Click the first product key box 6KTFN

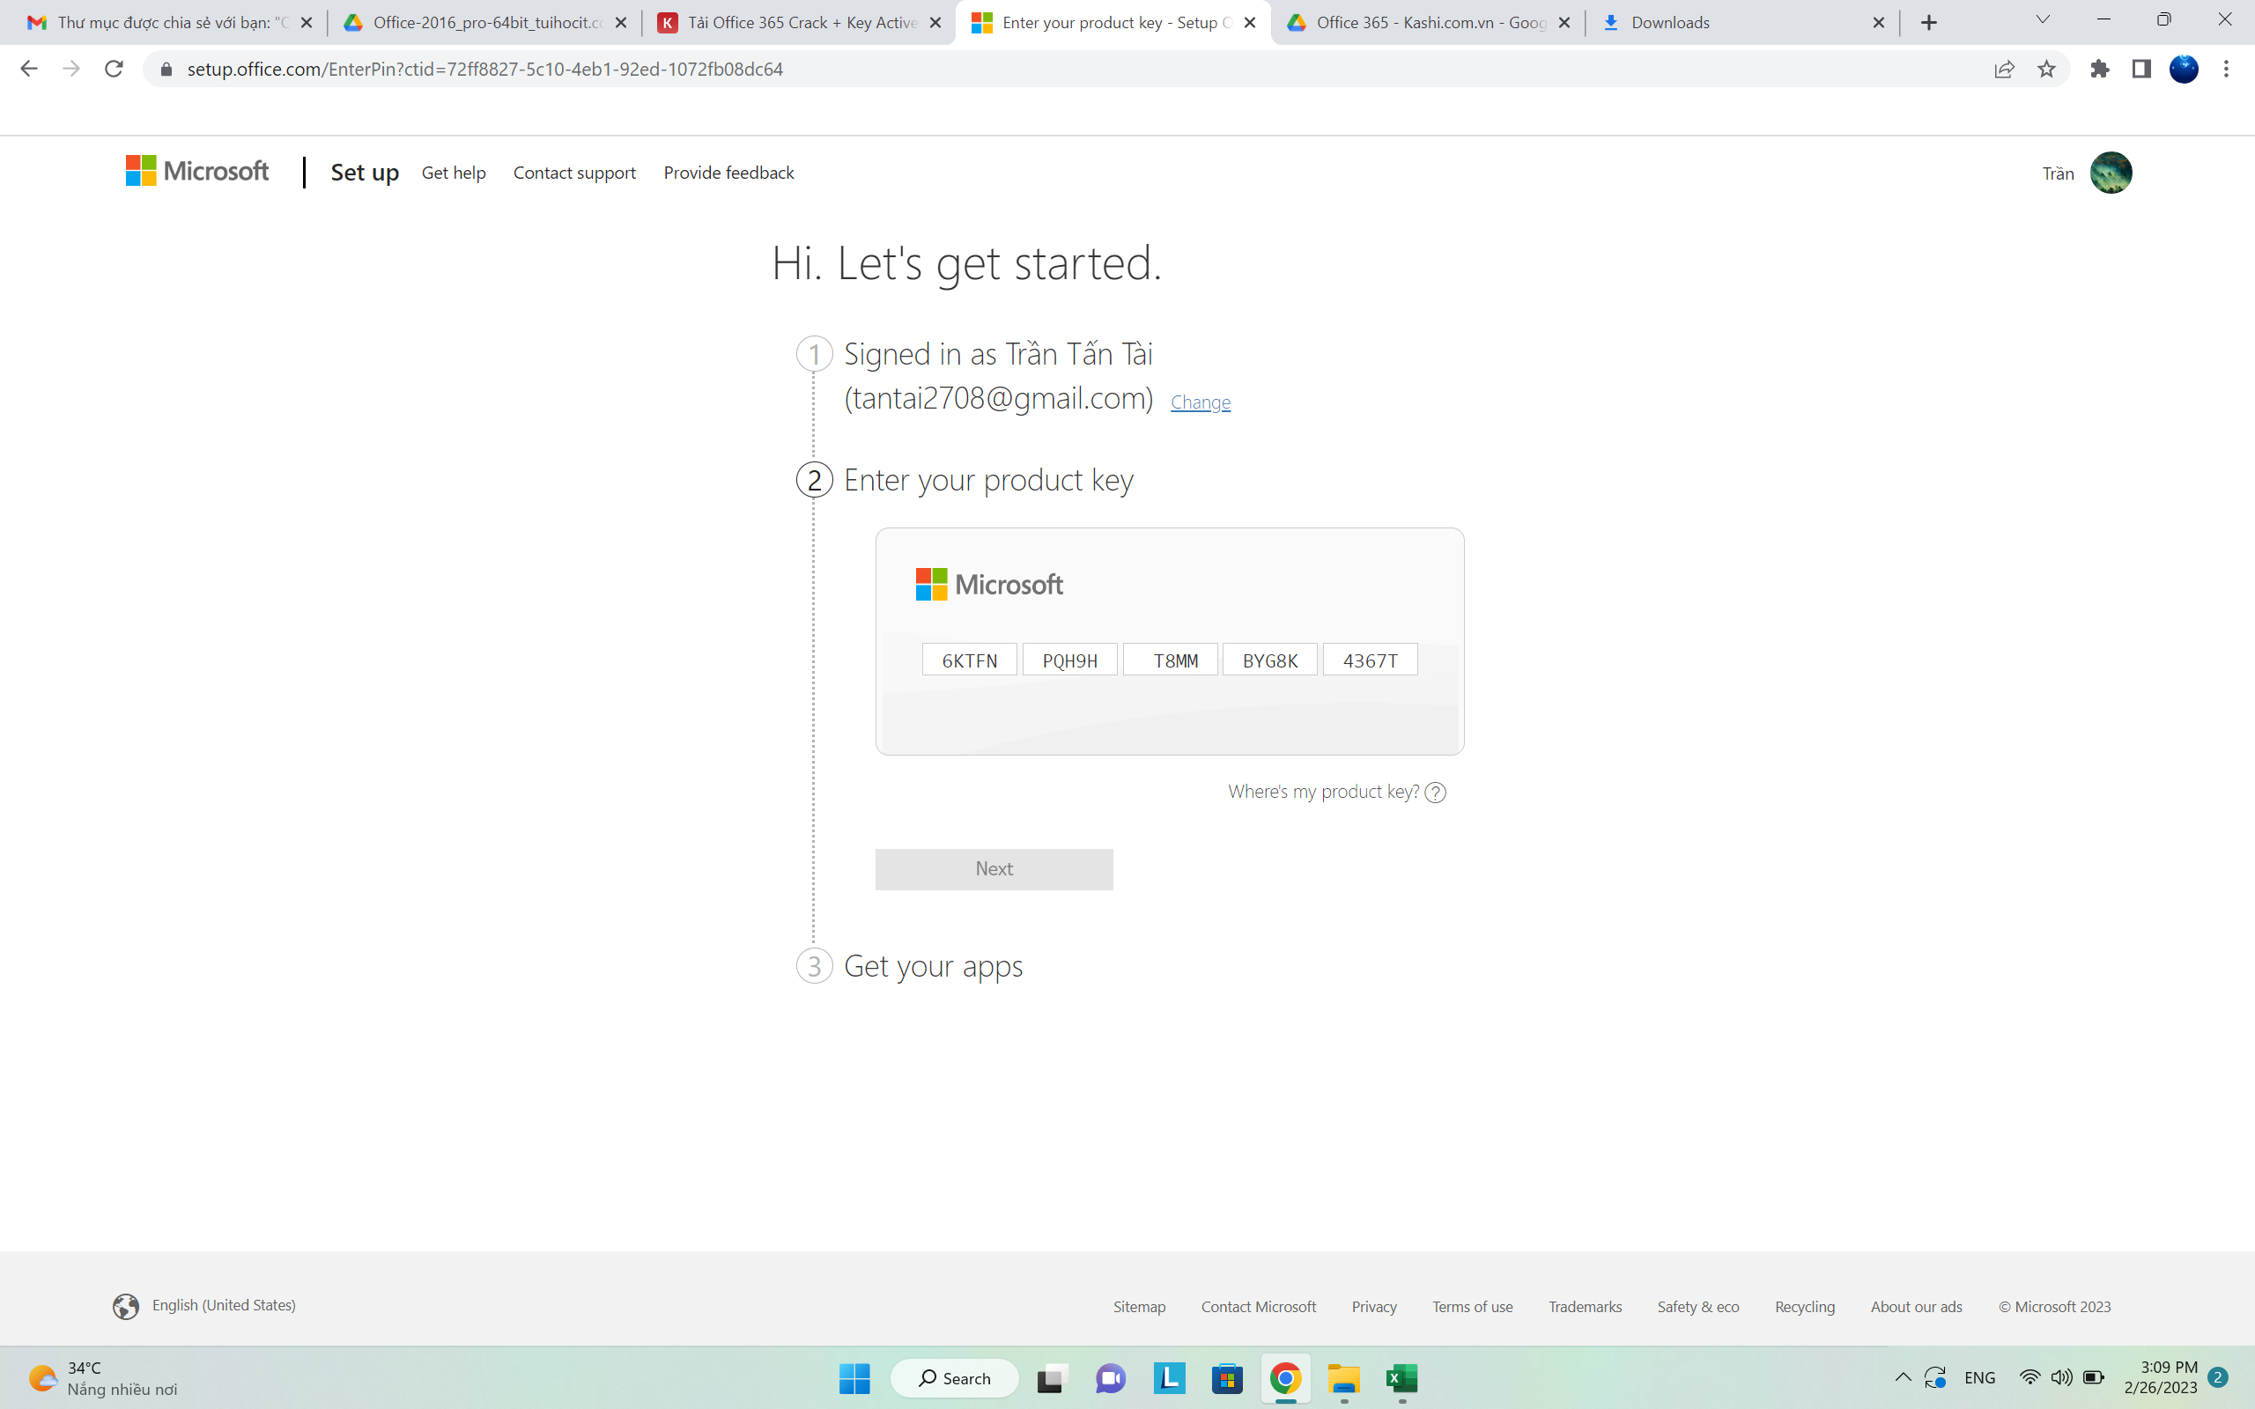[969, 660]
